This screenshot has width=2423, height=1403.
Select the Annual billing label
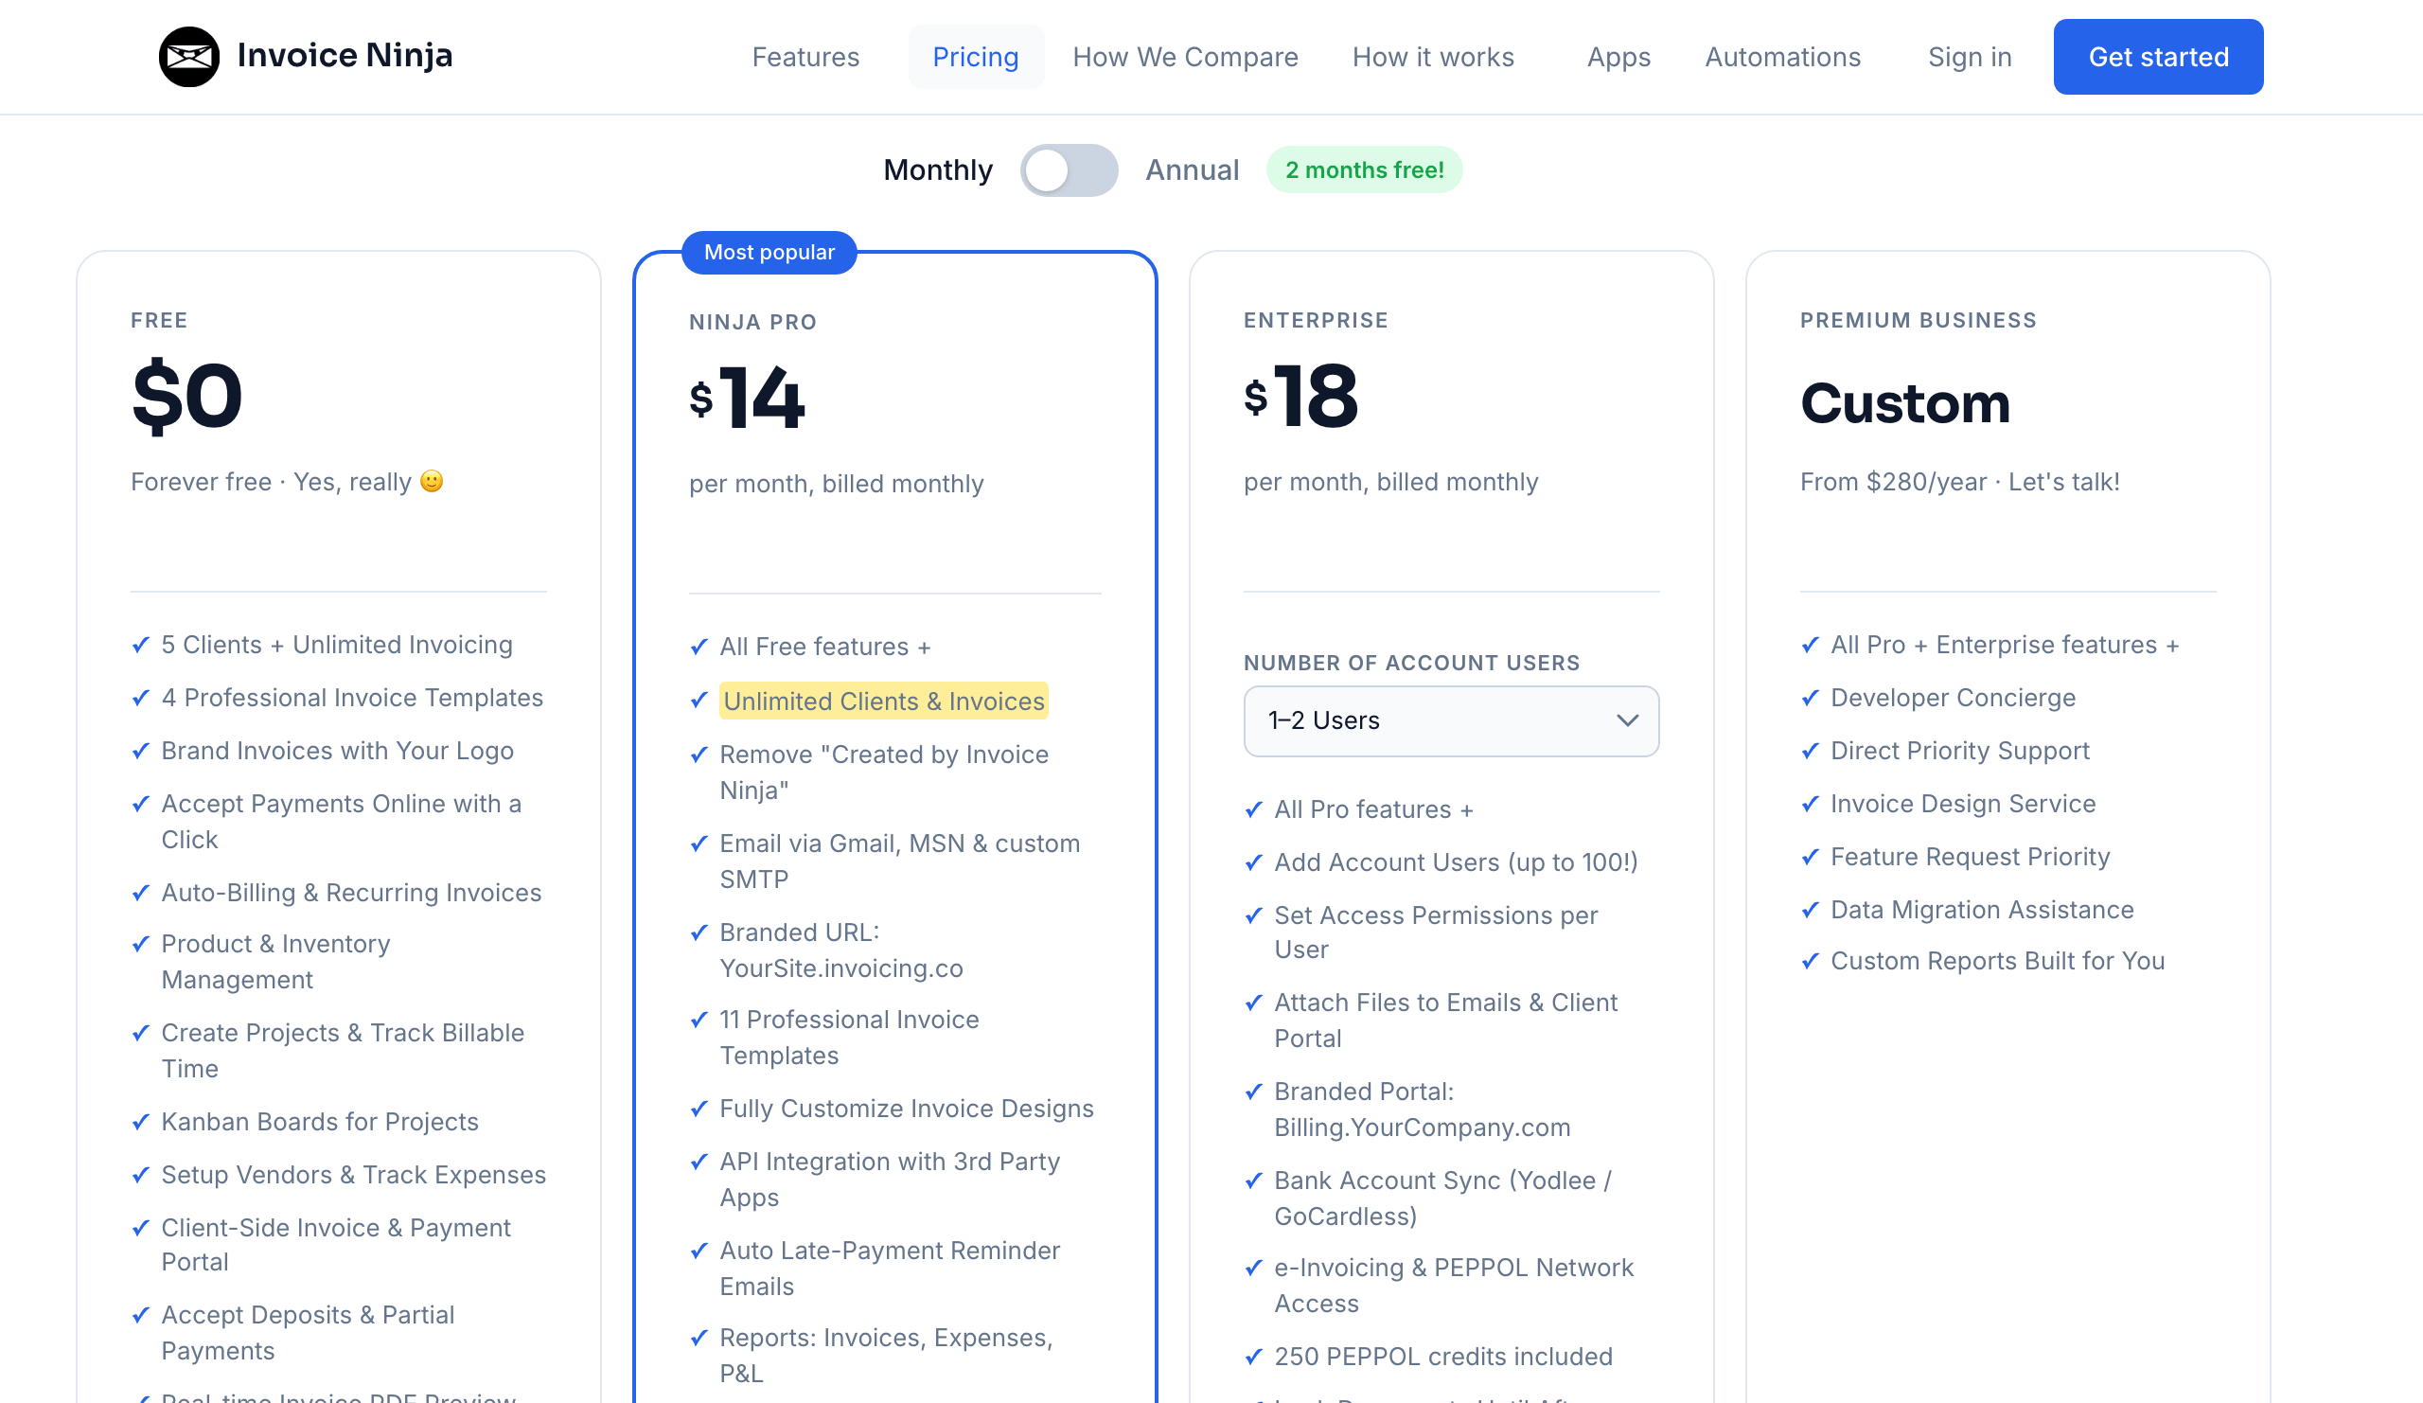point(1193,170)
